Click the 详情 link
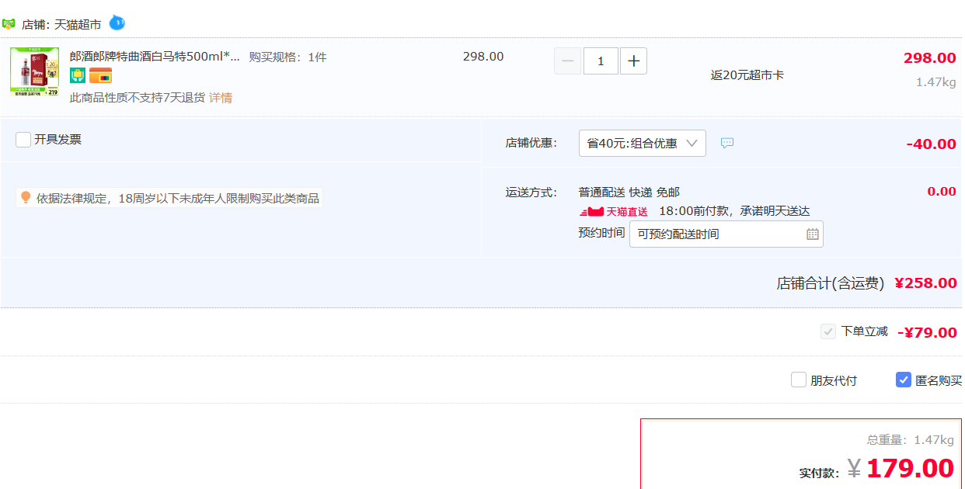The height and width of the screenshot is (489, 965). pos(221,98)
